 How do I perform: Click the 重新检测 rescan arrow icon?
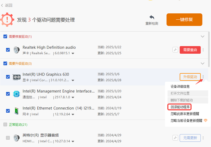152,18
